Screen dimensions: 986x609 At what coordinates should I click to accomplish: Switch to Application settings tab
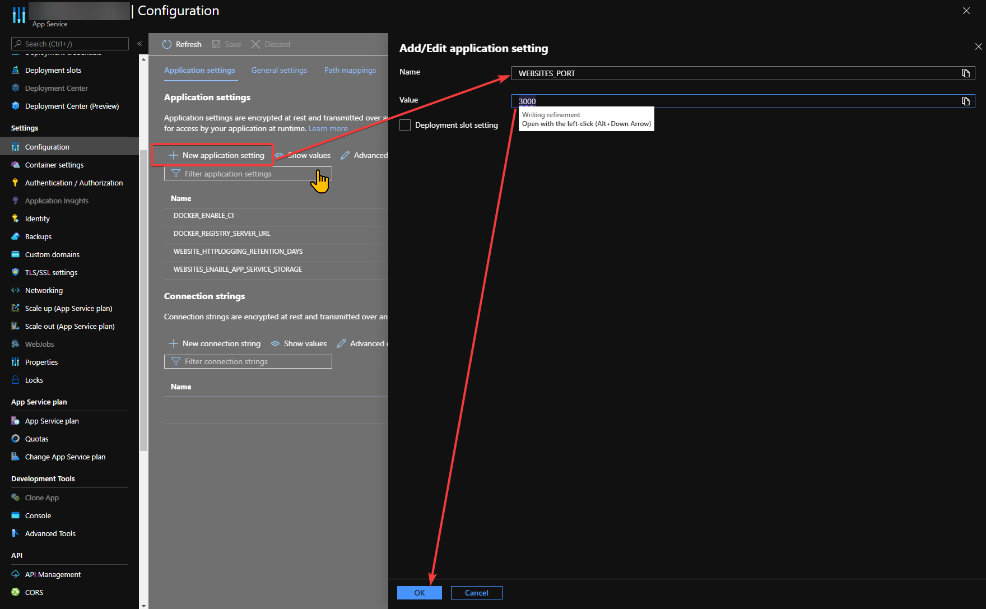tap(199, 70)
